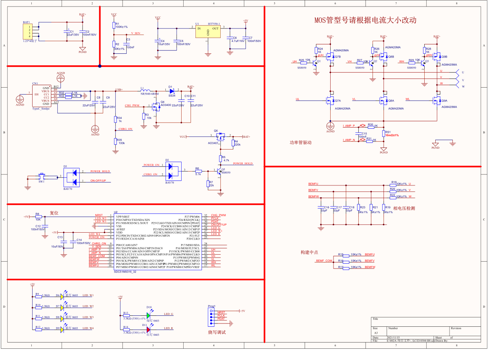The height and width of the screenshot is (350, 489).
Task: Select the D1 SS34 diode
Action: tap(171, 90)
